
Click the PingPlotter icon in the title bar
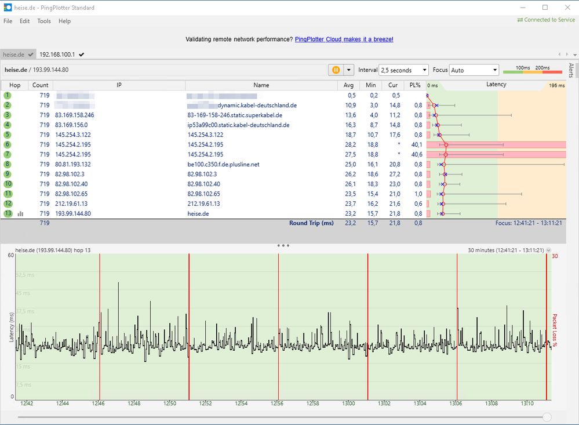pyautogui.click(x=7, y=8)
